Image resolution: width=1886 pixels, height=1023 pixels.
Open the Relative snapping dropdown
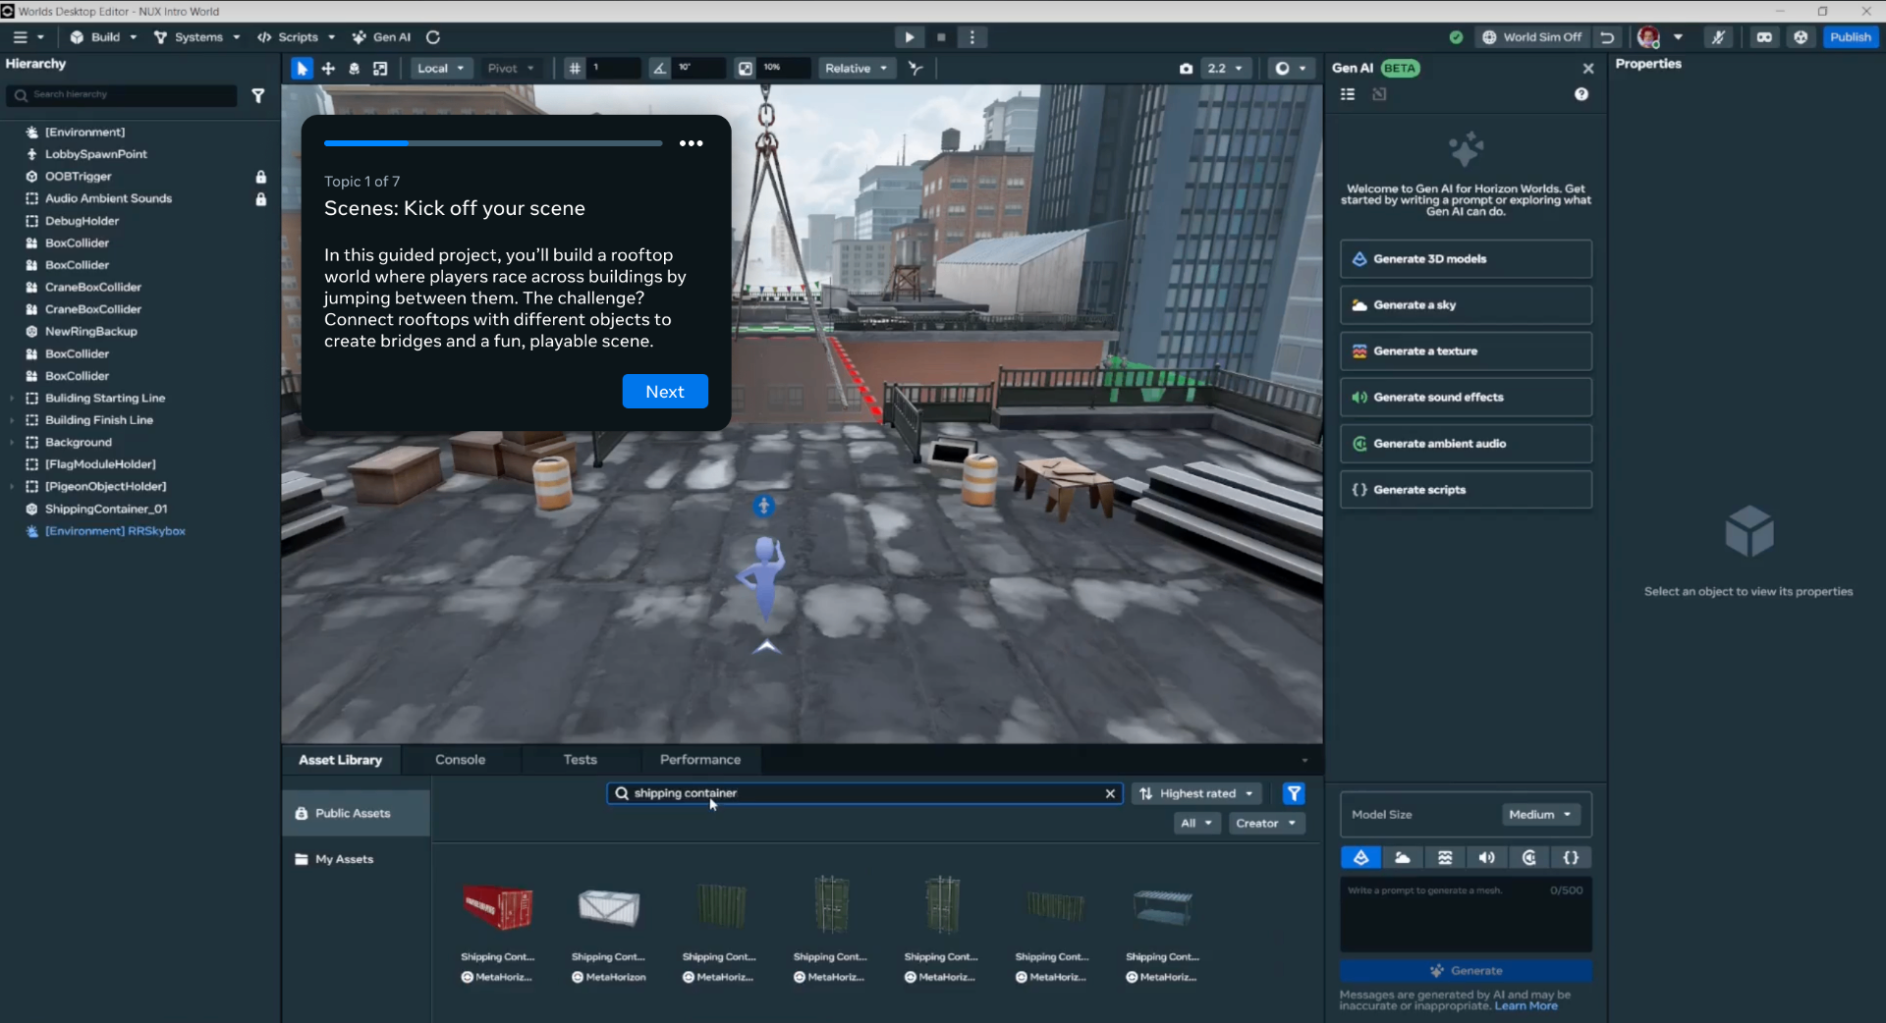857,69
